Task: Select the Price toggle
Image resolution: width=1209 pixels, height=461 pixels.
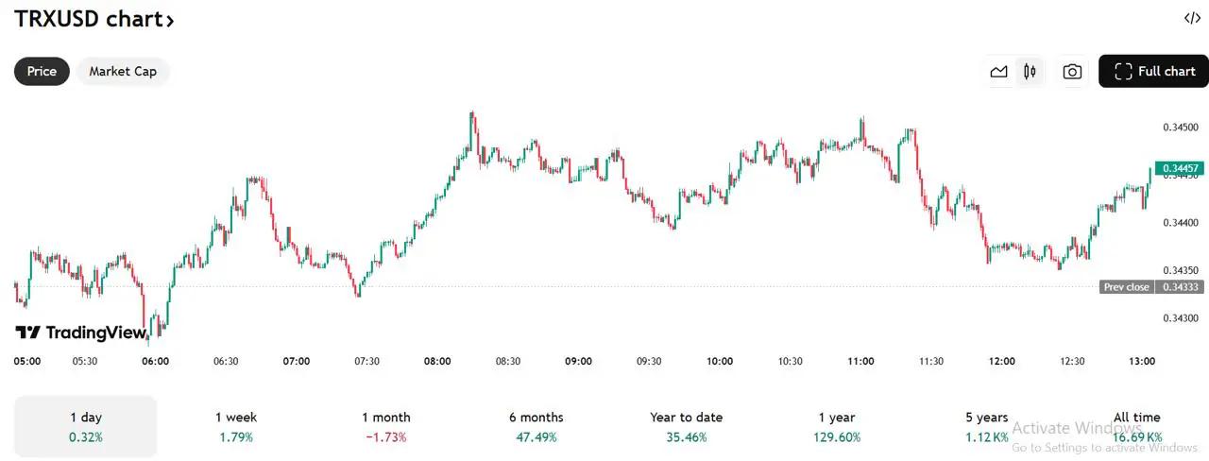Action: (x=42, y=72)
